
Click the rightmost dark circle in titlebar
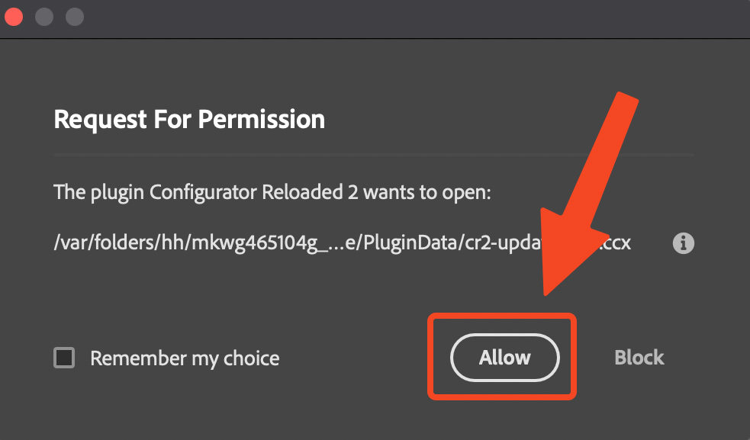[x=73, y=16]
